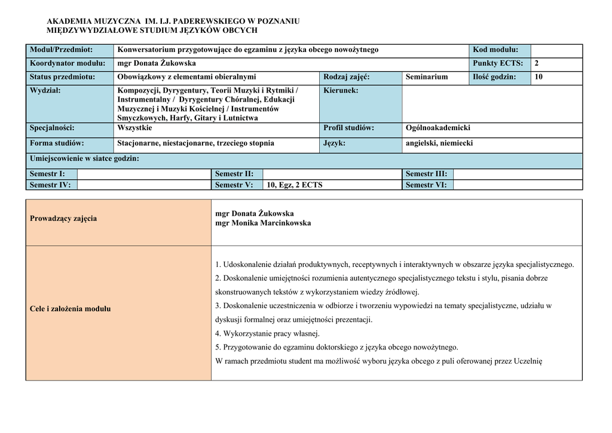This screenshot has height=433, width=612.
Task: Select 'Obowiązkowy z elementami obieralnymi' status text
Action: [186, 77]
